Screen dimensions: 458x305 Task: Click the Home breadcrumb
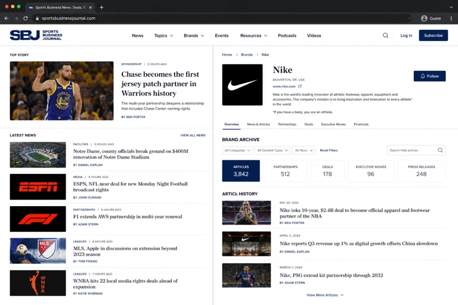227,55
